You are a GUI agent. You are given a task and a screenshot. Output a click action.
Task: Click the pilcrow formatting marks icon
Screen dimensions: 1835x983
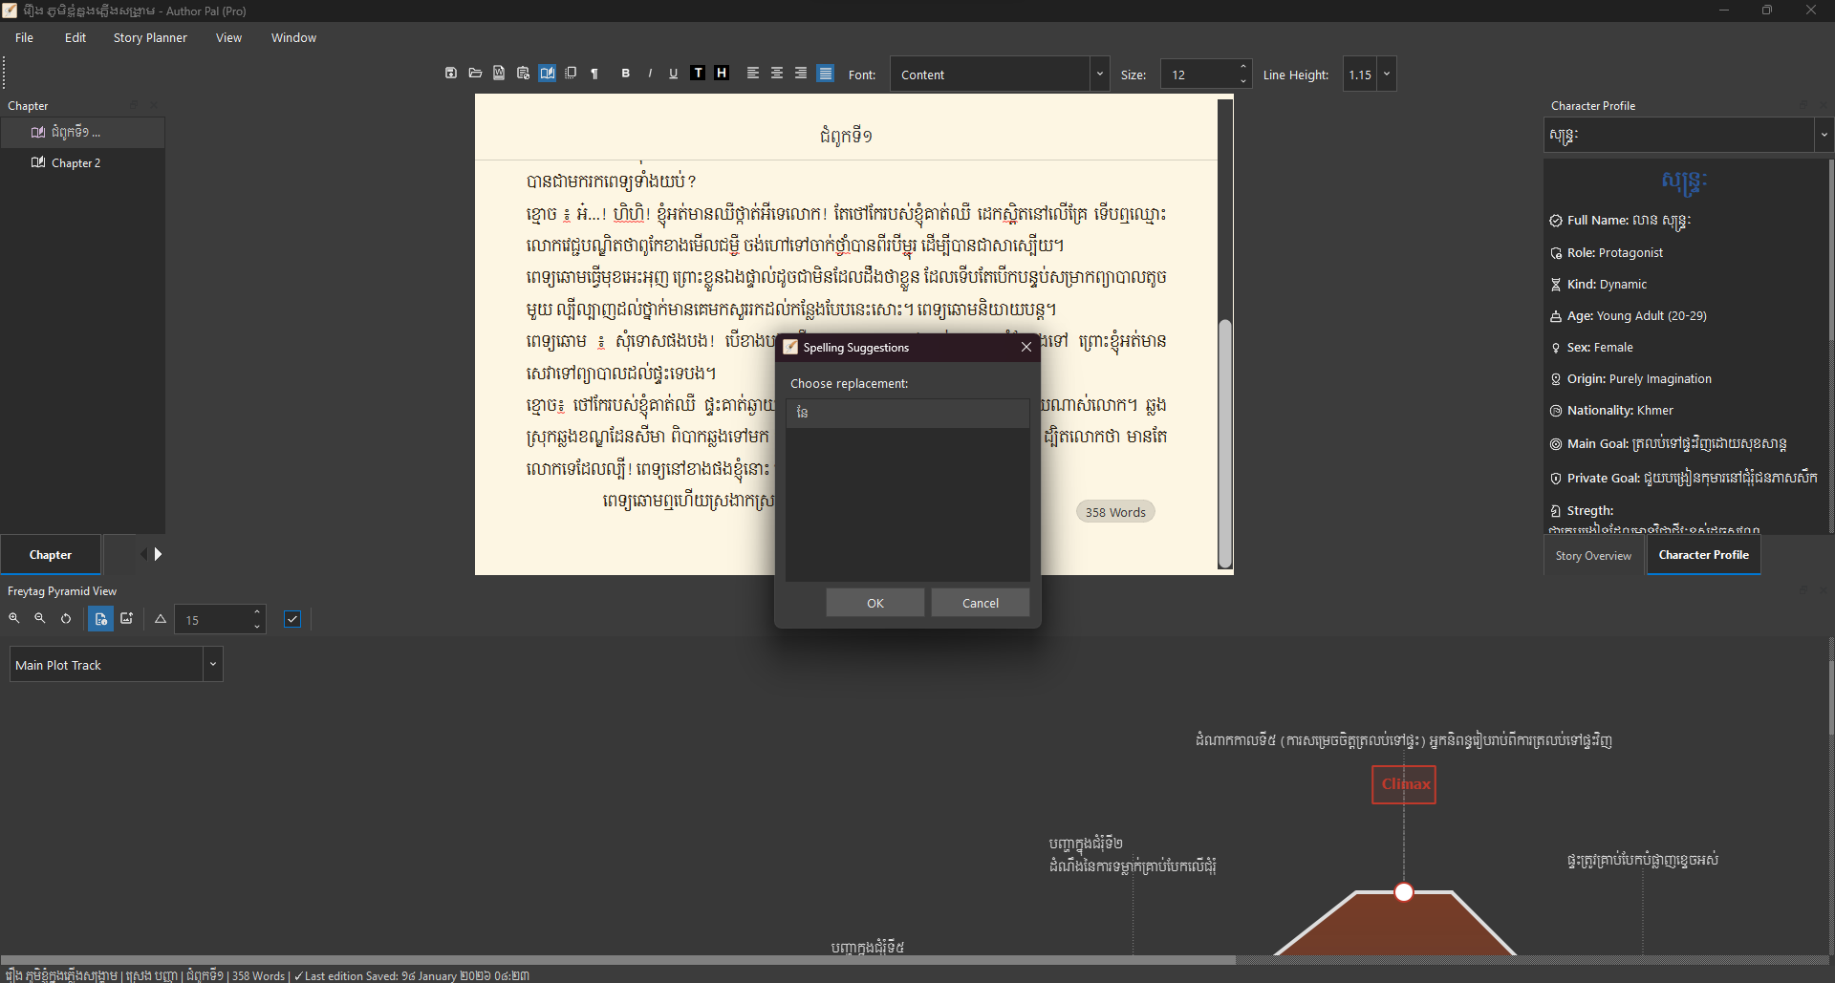pos(594,73)
